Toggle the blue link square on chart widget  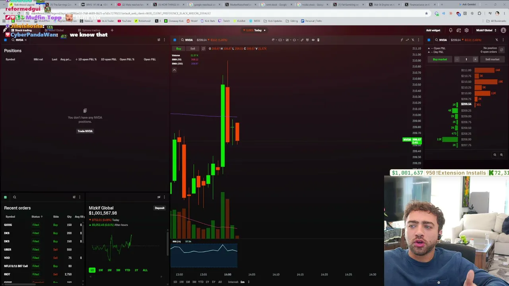click(x=175, y=40)
